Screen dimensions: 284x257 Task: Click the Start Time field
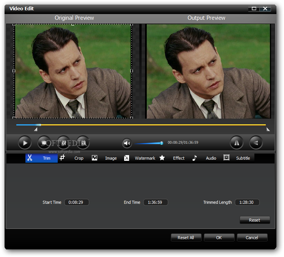tap(77, 202)
